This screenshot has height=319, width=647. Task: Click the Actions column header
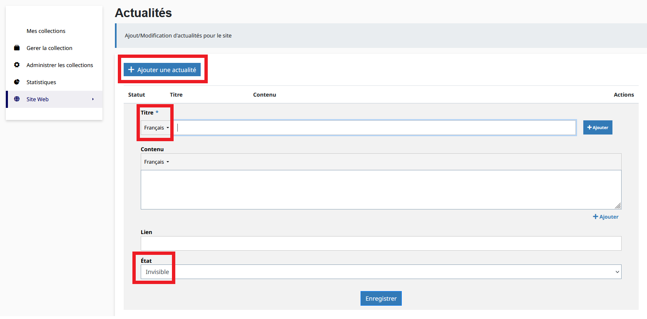click(624, 95)
